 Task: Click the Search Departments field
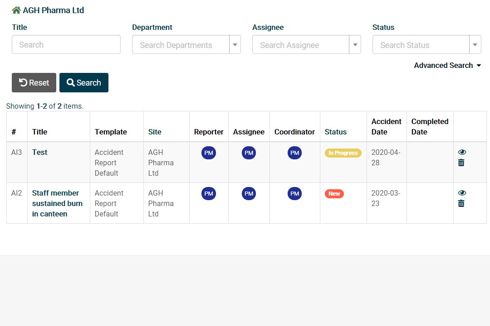pos(181,45)
